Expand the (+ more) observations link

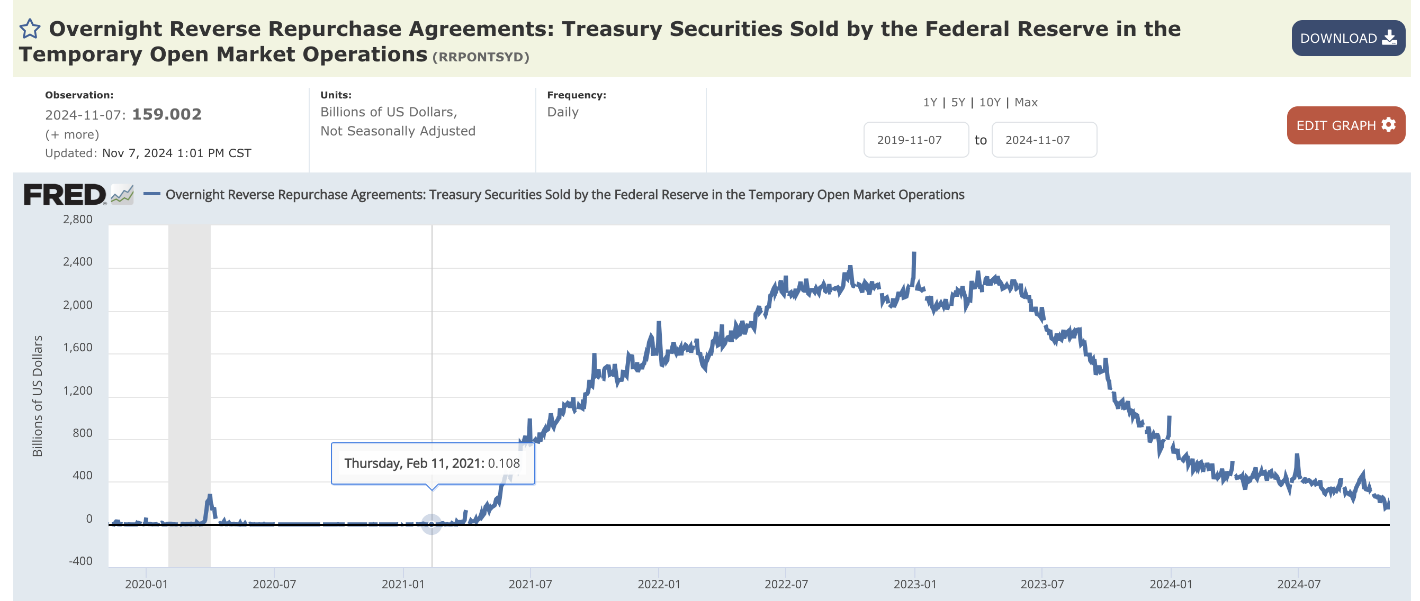pyautogui.click(x=72, y=134)
